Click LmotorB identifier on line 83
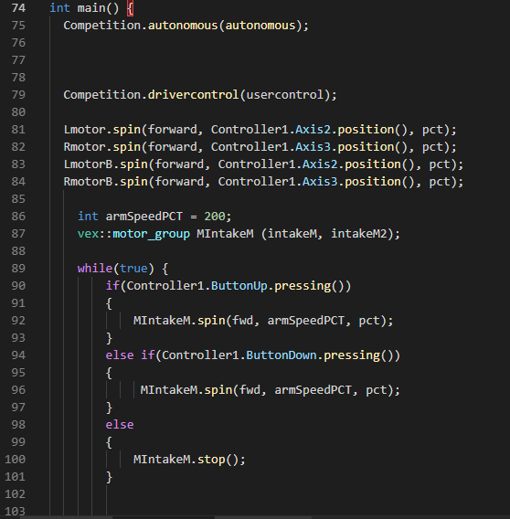The image size is (510, 519). click(x=88, y=164)
